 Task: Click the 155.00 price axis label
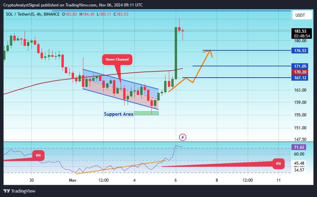(x=300, y=115)
